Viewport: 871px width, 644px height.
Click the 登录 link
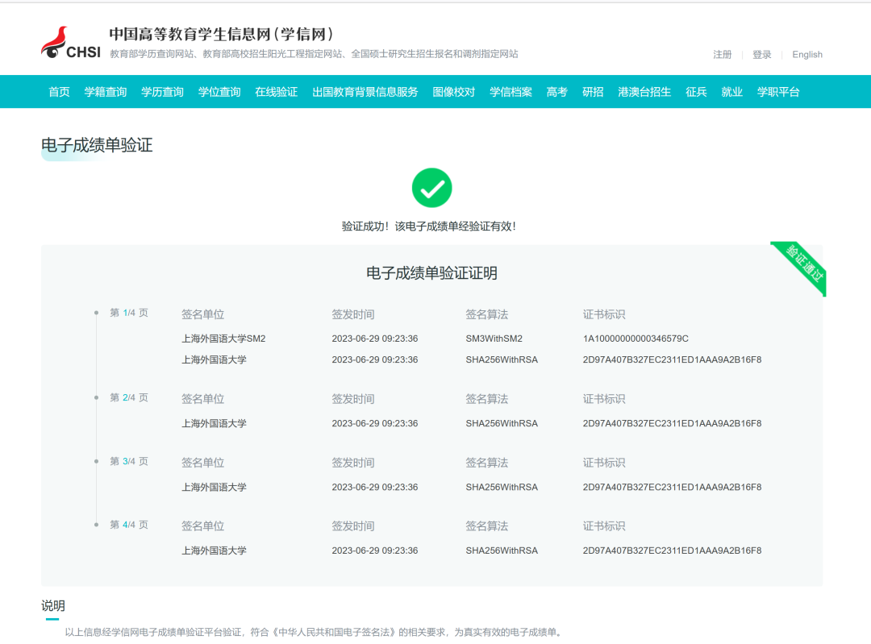pos(761,54)
